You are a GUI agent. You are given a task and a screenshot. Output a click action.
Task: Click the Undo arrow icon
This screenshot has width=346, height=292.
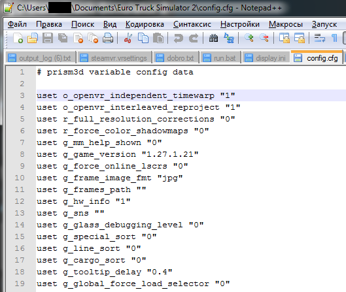[179, 38]
